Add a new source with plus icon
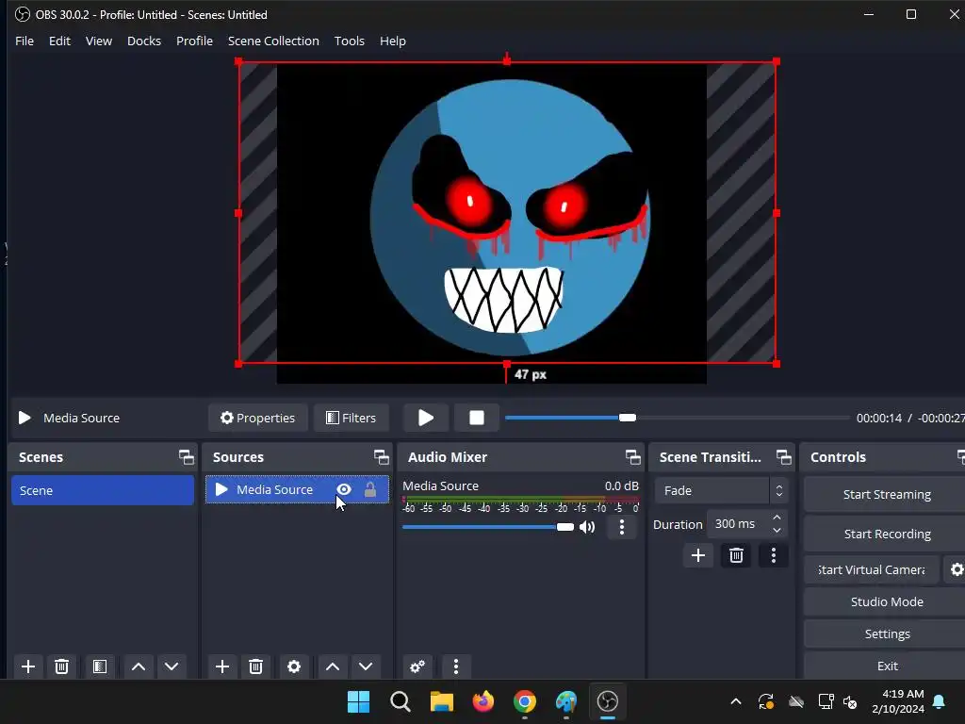 pyautogui.click(x=222, y=666)
